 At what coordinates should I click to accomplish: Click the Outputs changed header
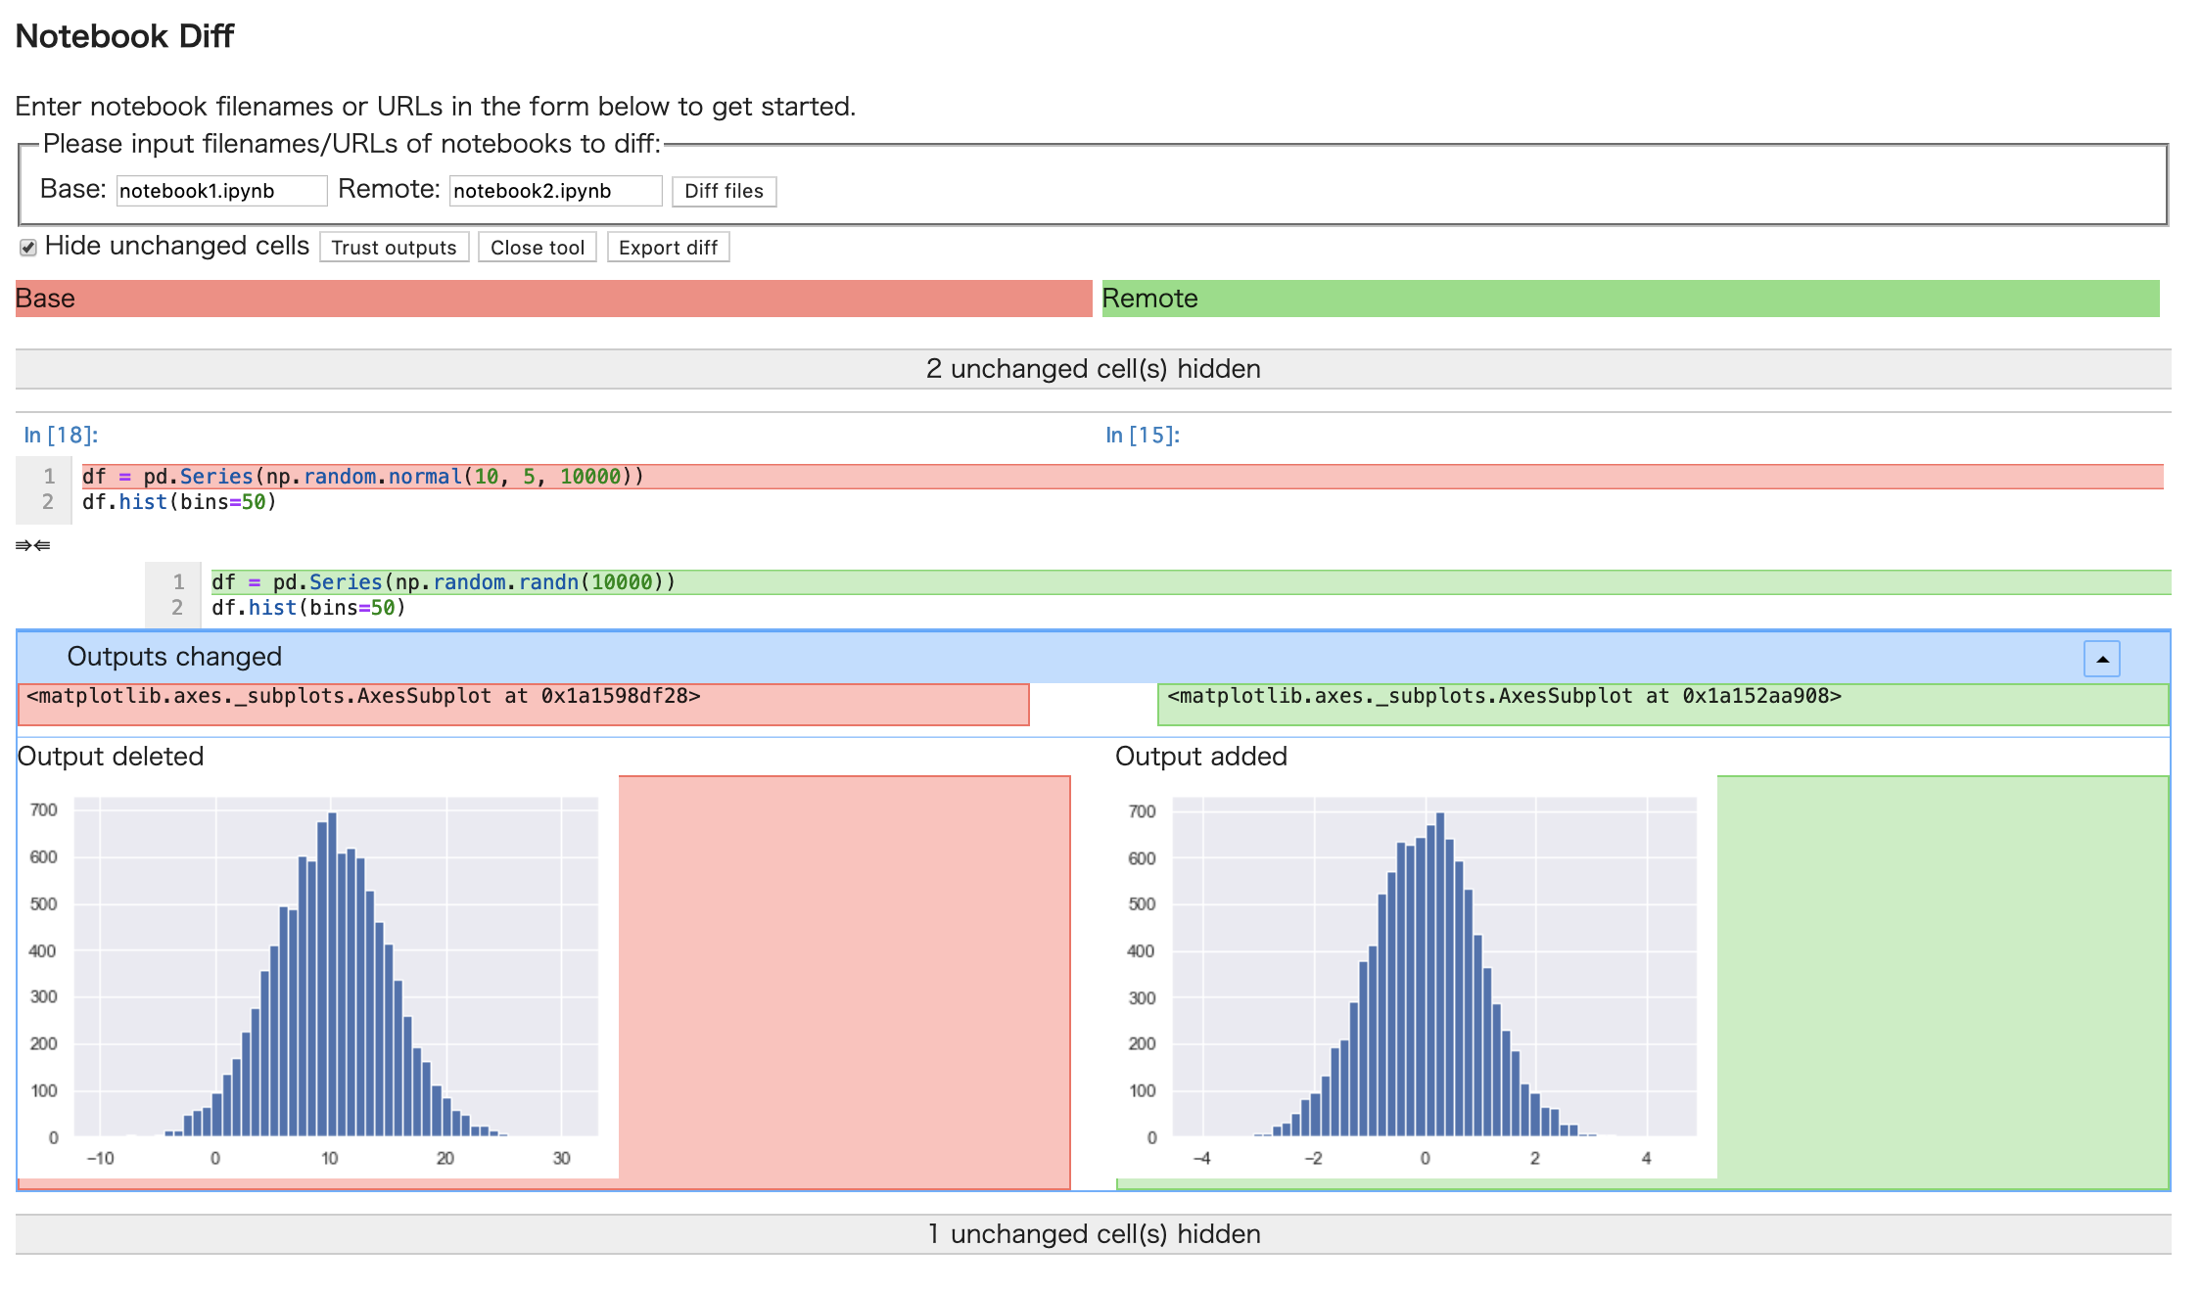[174, 657]
